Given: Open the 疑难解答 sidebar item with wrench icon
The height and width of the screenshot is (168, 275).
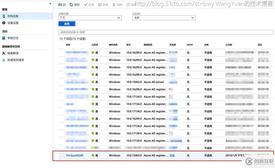Looking at the screenshot, I should point(10,53).
